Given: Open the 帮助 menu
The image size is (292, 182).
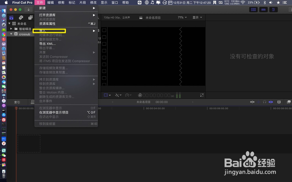Looking at the screenshot, I should point(126,2).
